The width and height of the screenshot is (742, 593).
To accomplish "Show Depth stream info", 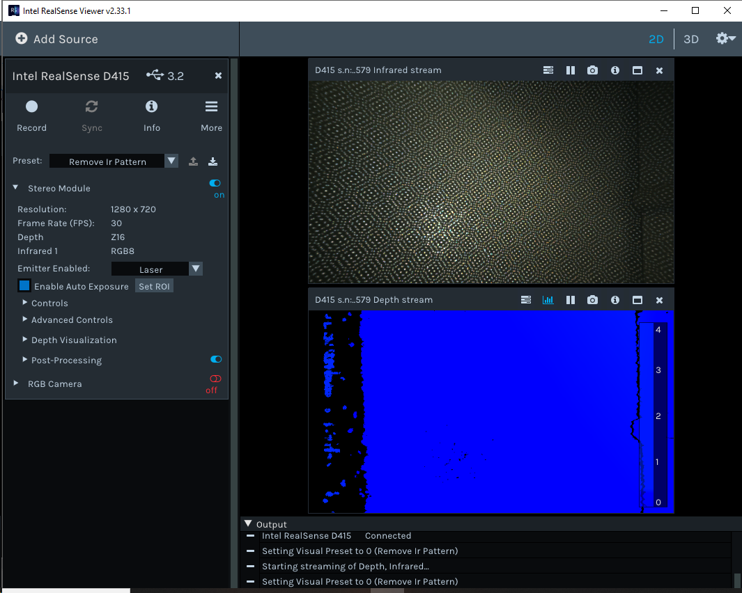I will pos(615,300).
